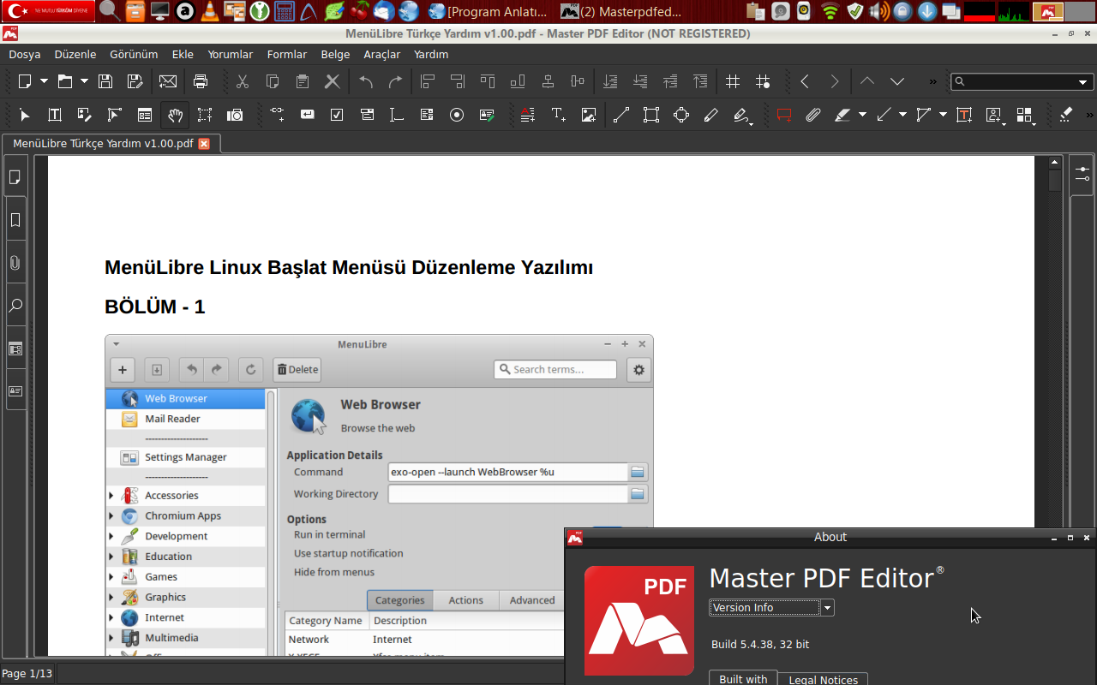The image size is (1097, 685).
Task: Switch to the Legal Notices tab
Action: tap(823, 679)
